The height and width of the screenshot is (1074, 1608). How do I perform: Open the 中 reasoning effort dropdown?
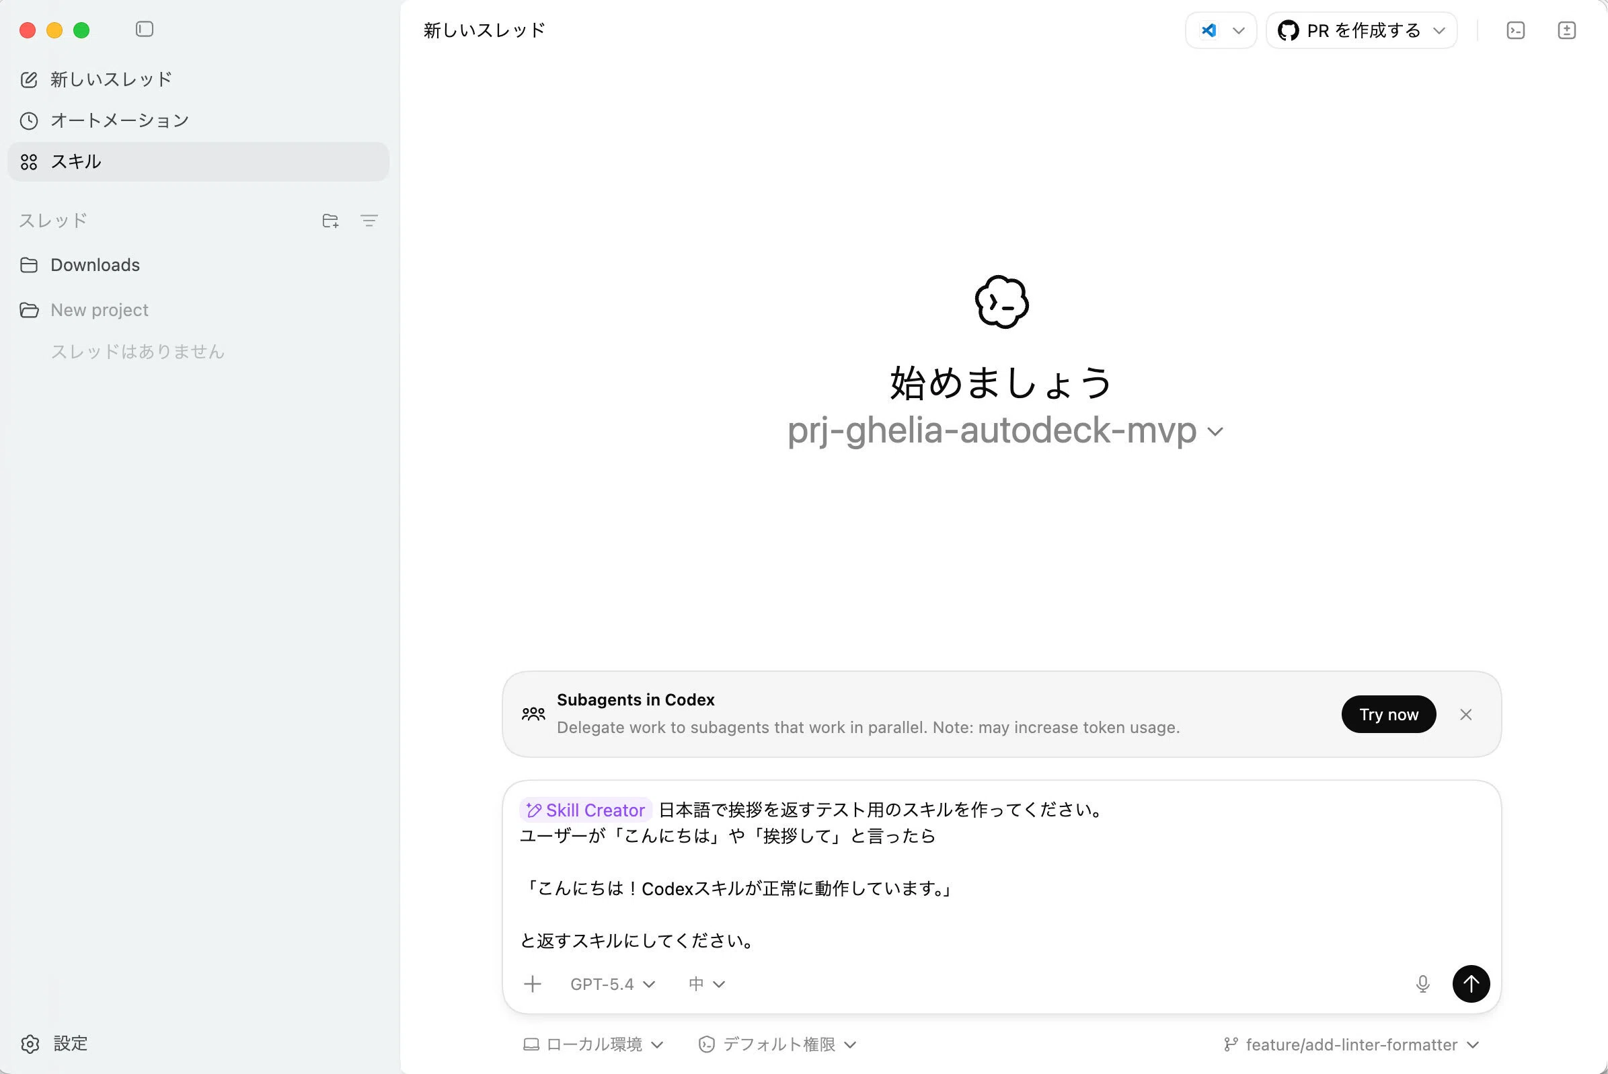pos(706,985)
